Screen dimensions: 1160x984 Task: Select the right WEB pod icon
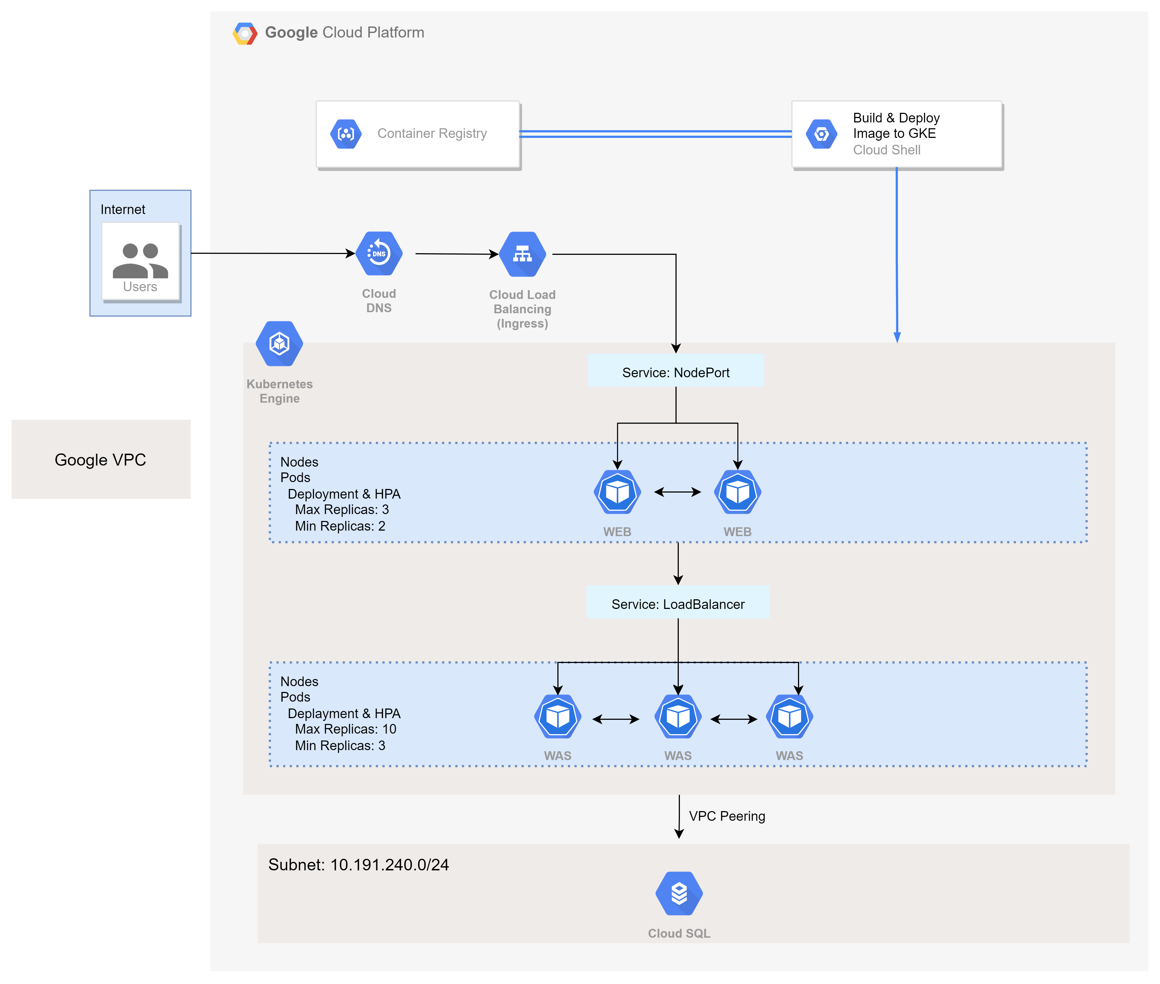(x=738, y=492)
